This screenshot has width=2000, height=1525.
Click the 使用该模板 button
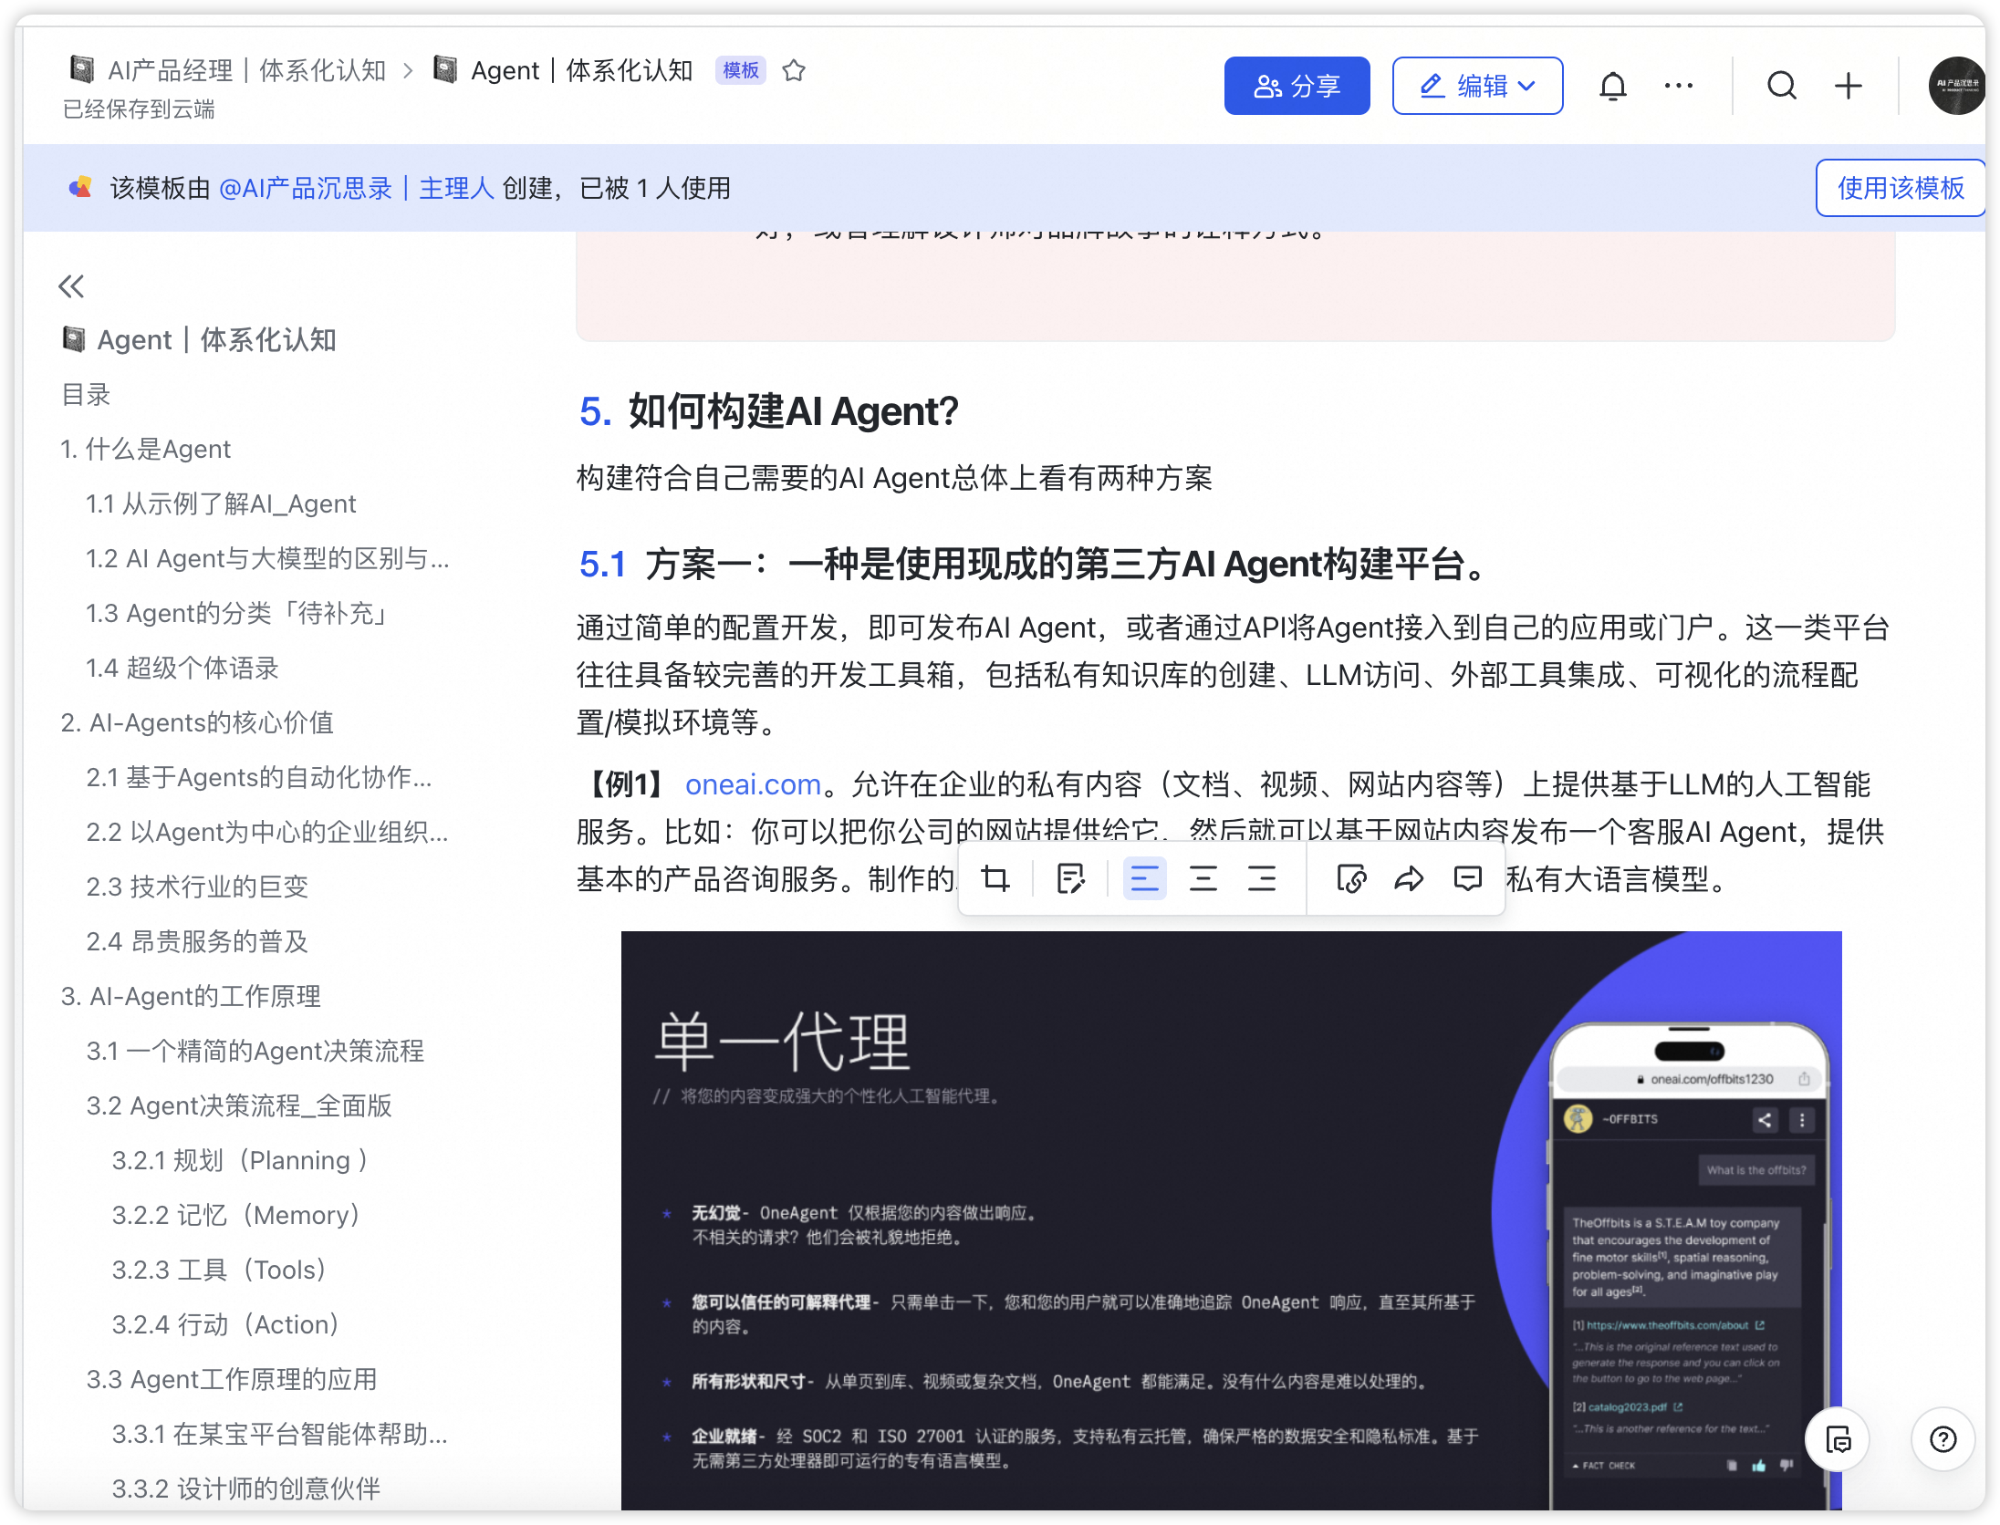tap(1900, 188)
